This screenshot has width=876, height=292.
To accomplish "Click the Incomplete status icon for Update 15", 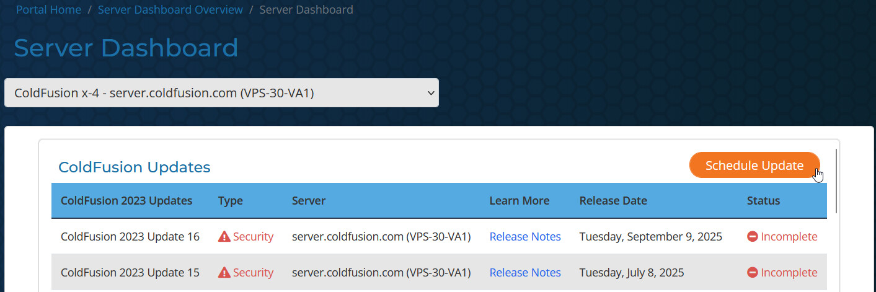I will pos(753,273).
